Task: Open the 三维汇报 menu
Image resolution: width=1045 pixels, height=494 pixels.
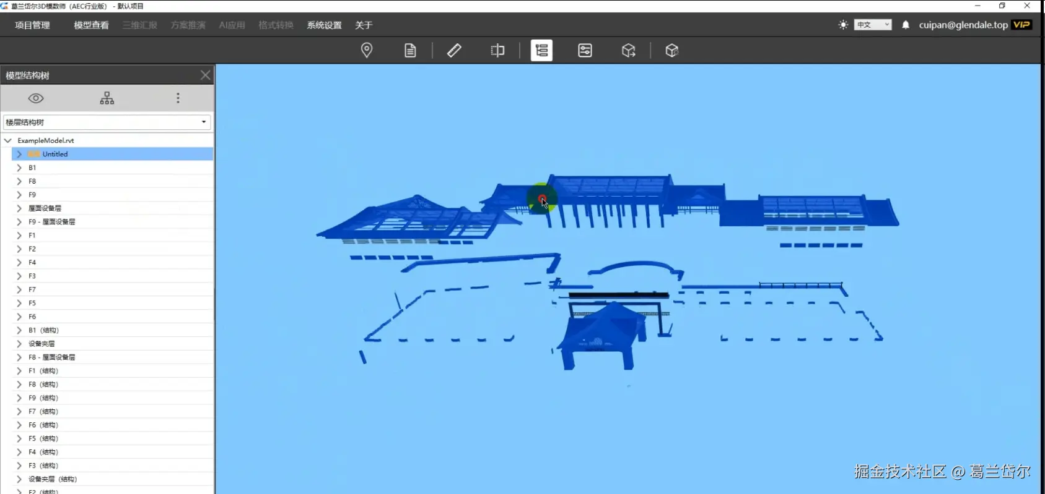Action: click(x=139, y=25)
